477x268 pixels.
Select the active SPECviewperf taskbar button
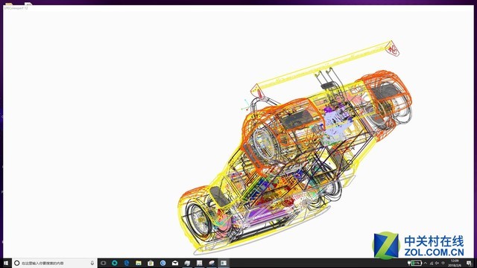coord(224,263)
